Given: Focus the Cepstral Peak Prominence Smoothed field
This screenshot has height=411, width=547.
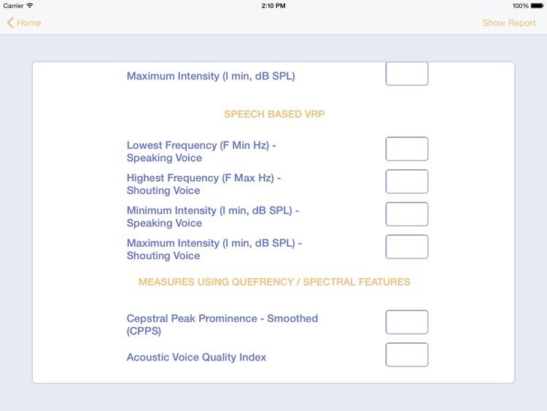Looking at the screenshot, I should point(407,322).
